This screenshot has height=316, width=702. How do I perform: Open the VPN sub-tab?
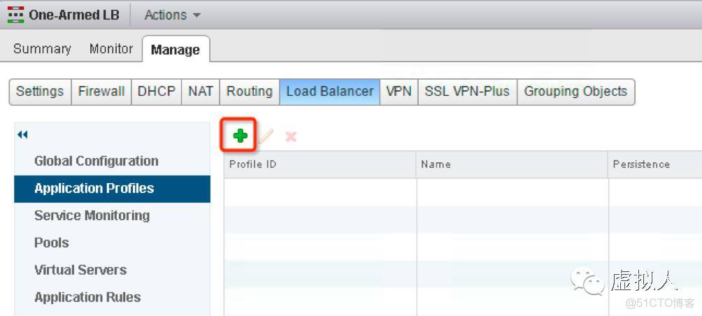coord(399,92)
